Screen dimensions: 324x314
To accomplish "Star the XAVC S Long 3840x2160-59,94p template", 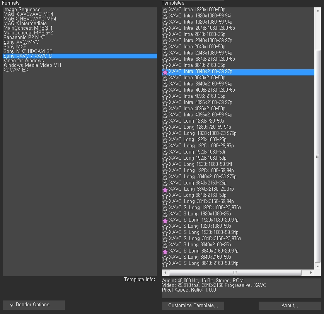I will [x=165, y=264].
